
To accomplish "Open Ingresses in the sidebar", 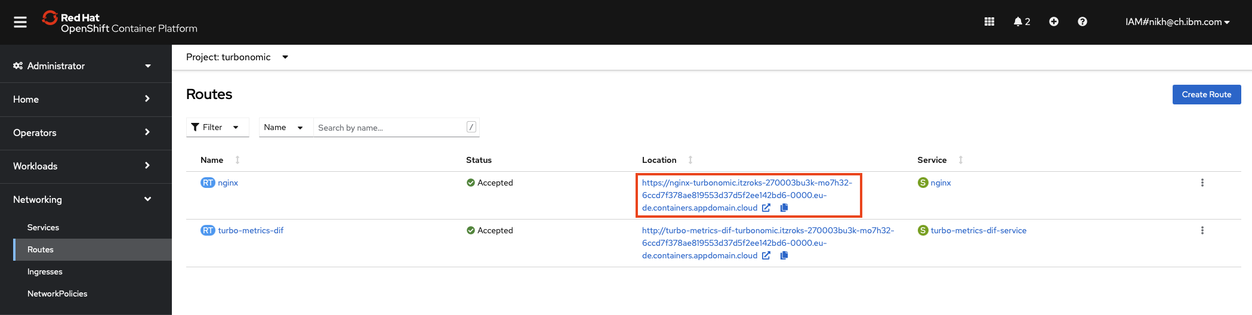I will point(45,271).
